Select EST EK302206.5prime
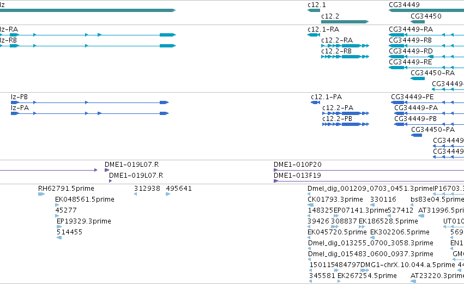The image size is (464, 284). pos(372,238)
